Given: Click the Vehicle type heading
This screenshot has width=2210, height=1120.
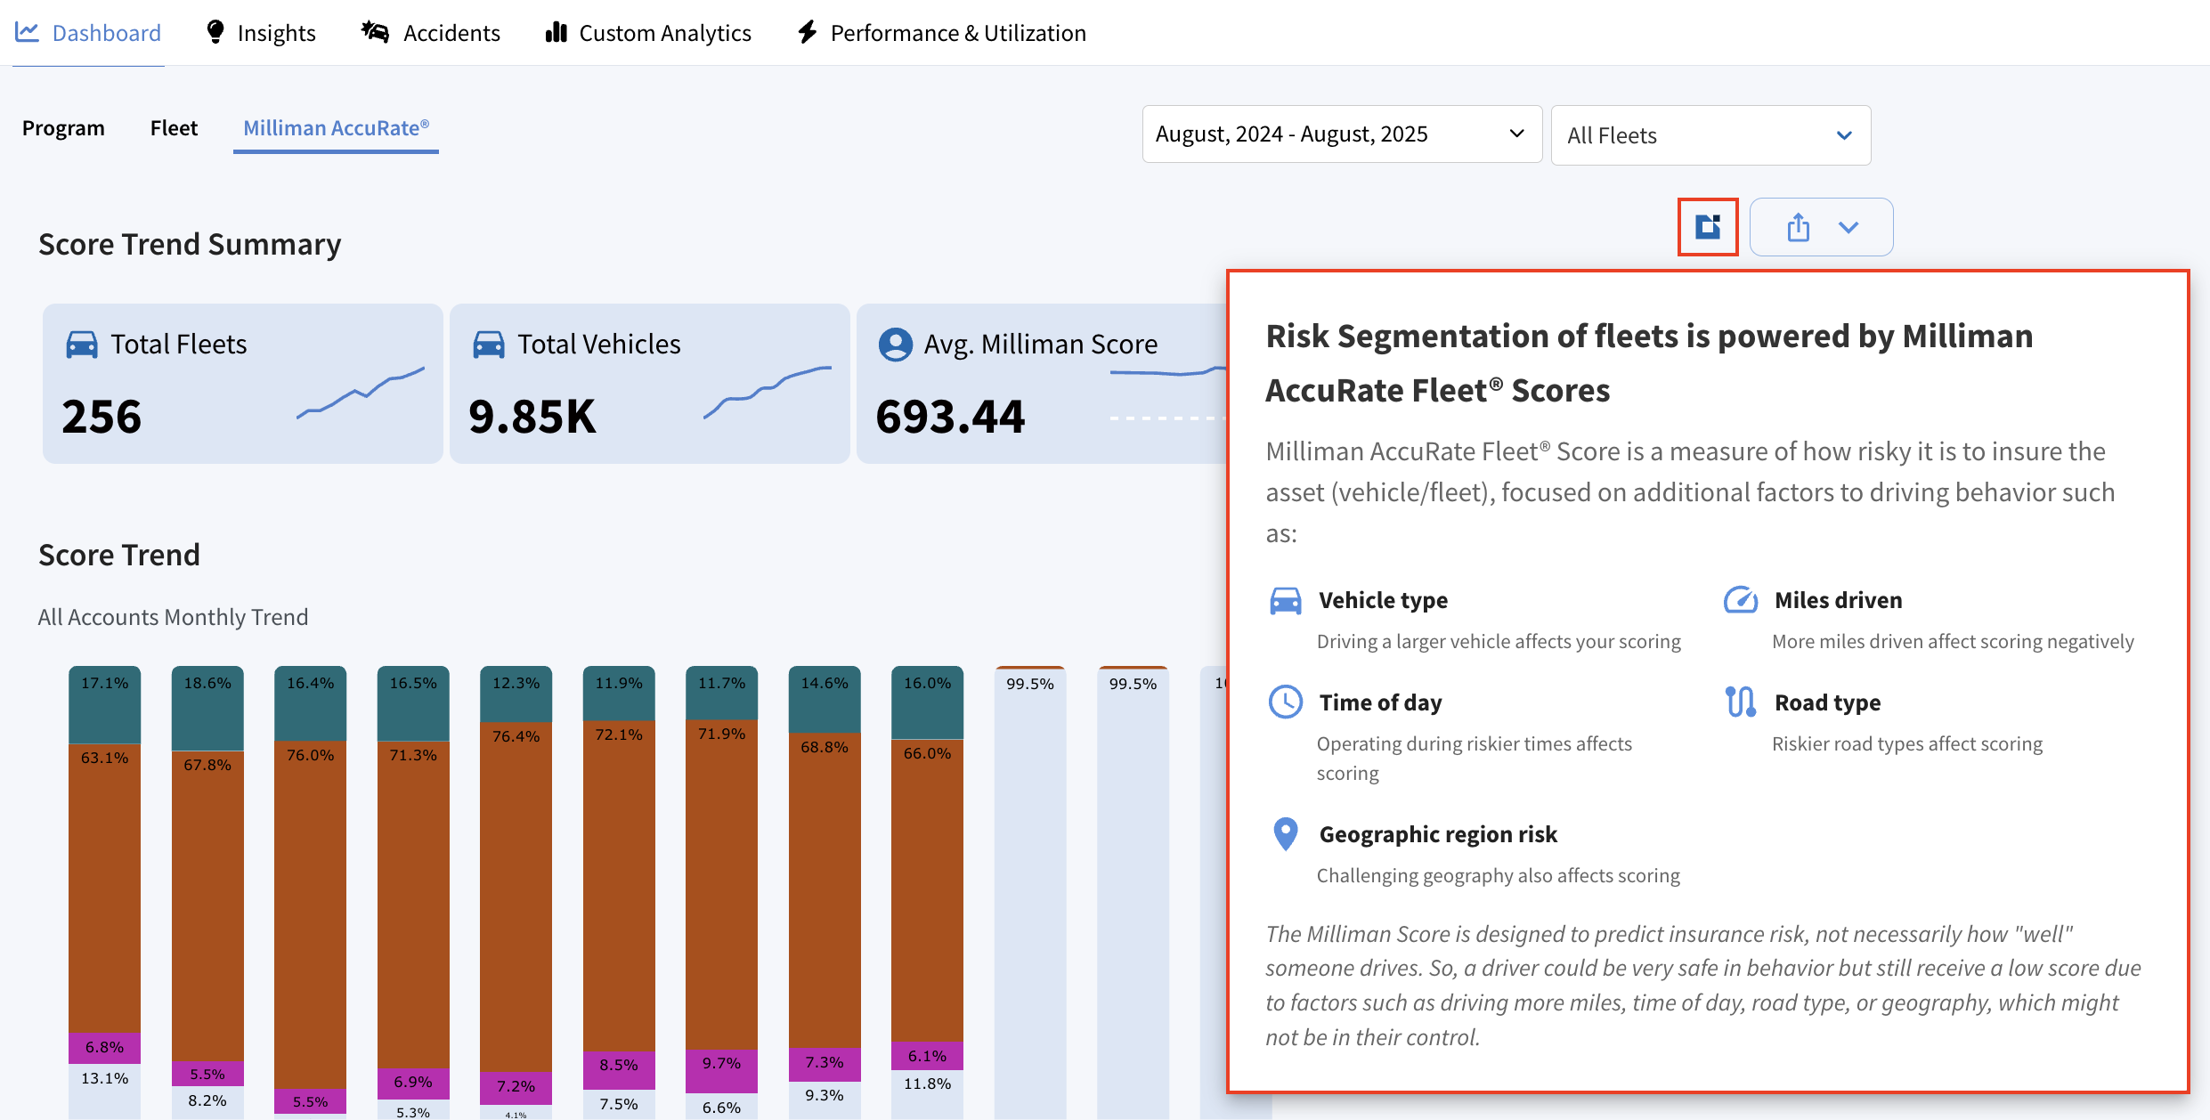Looking at the screenshot, I should (1383, 601).
